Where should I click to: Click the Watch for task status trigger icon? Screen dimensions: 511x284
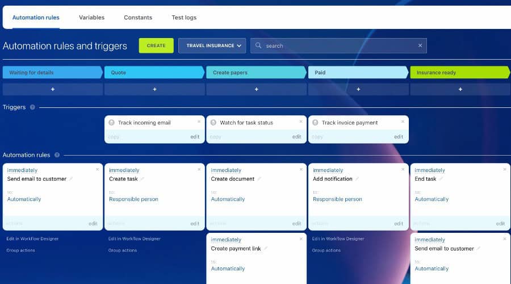coord(213,123)
